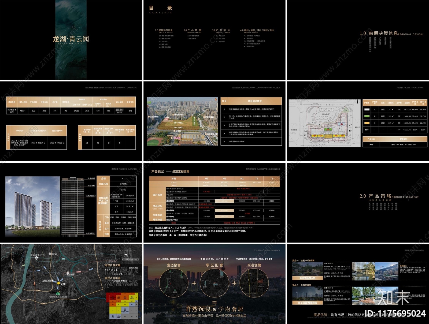Click the 生态聚合 circle map

(x=174, y=283)
